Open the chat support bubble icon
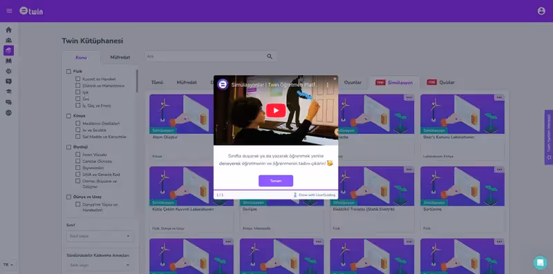 (x=540, y=262)
